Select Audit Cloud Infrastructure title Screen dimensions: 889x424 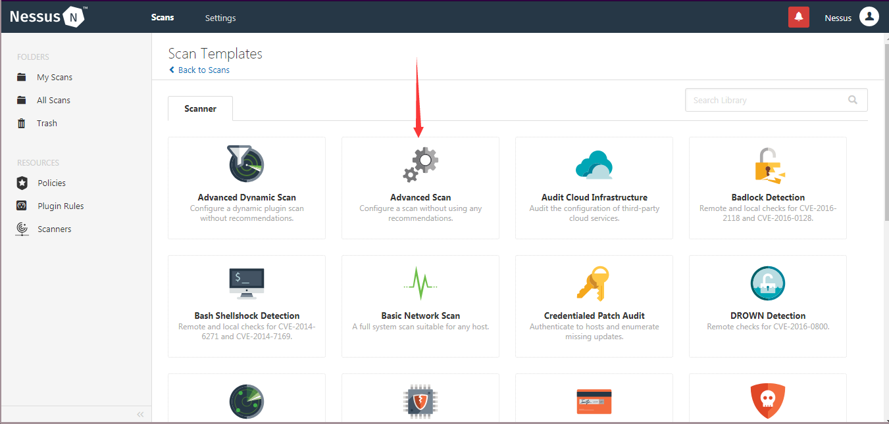[x=594, y=197]
